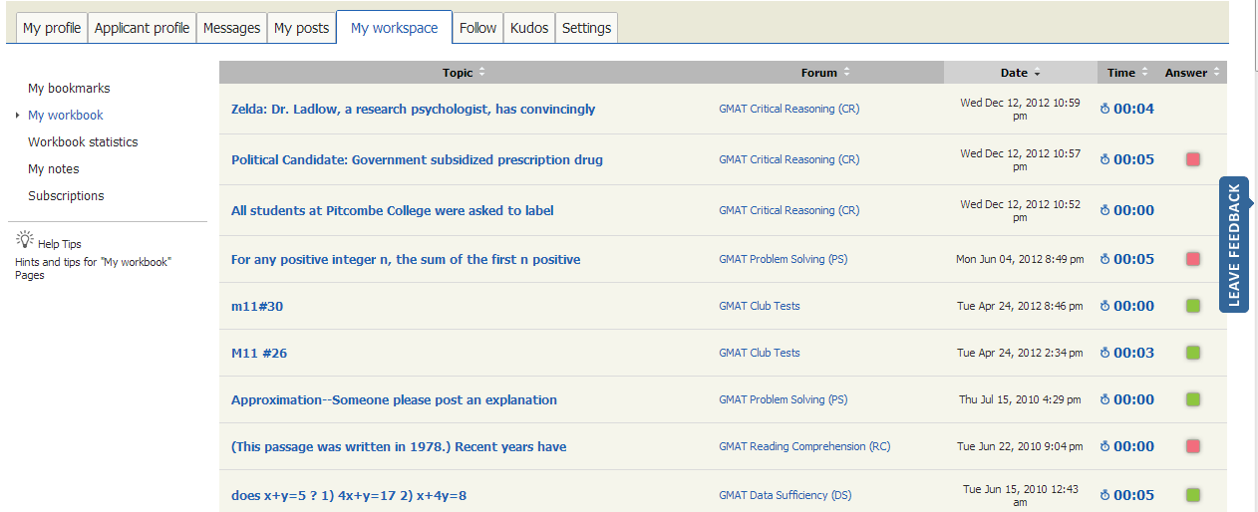Click the Leave Feedback side button
The width and height of the screenshot is (1258, 512).
[1234, 245]
